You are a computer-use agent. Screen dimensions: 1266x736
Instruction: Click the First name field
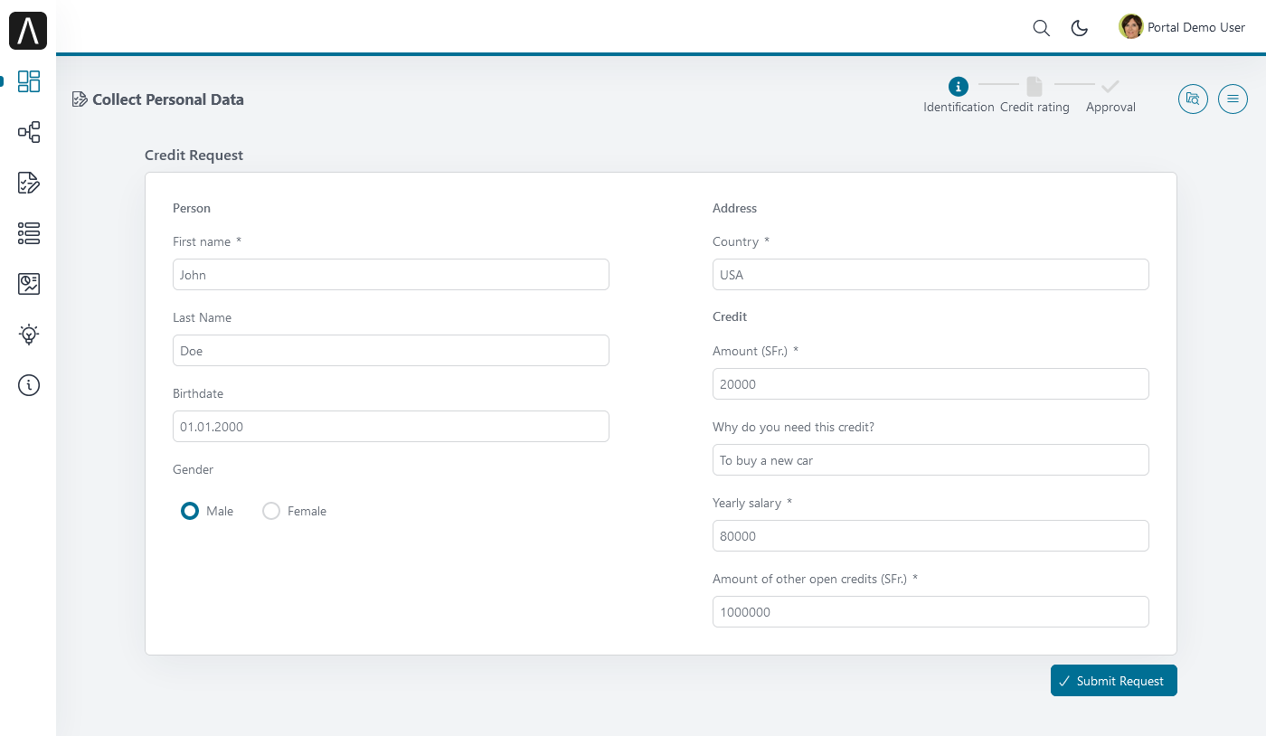click(391, 275)
